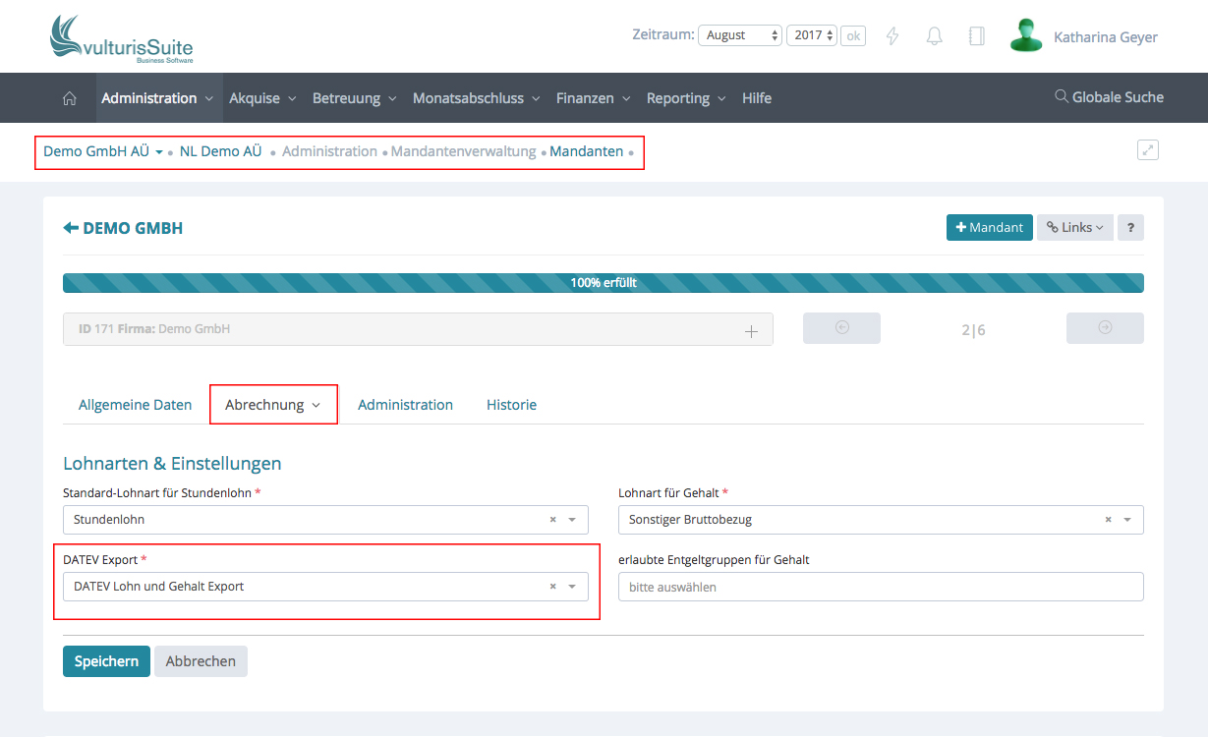Click the erlaubte Entgeltgruppen input field
This screenshot has height=737, width=1208.
[x=881, y=587]
